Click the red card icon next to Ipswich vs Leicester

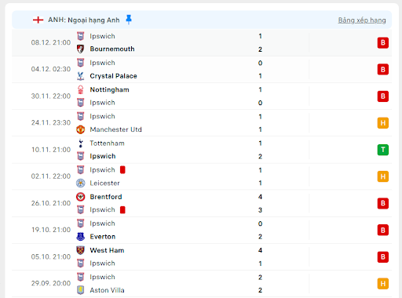pos(122,170)
